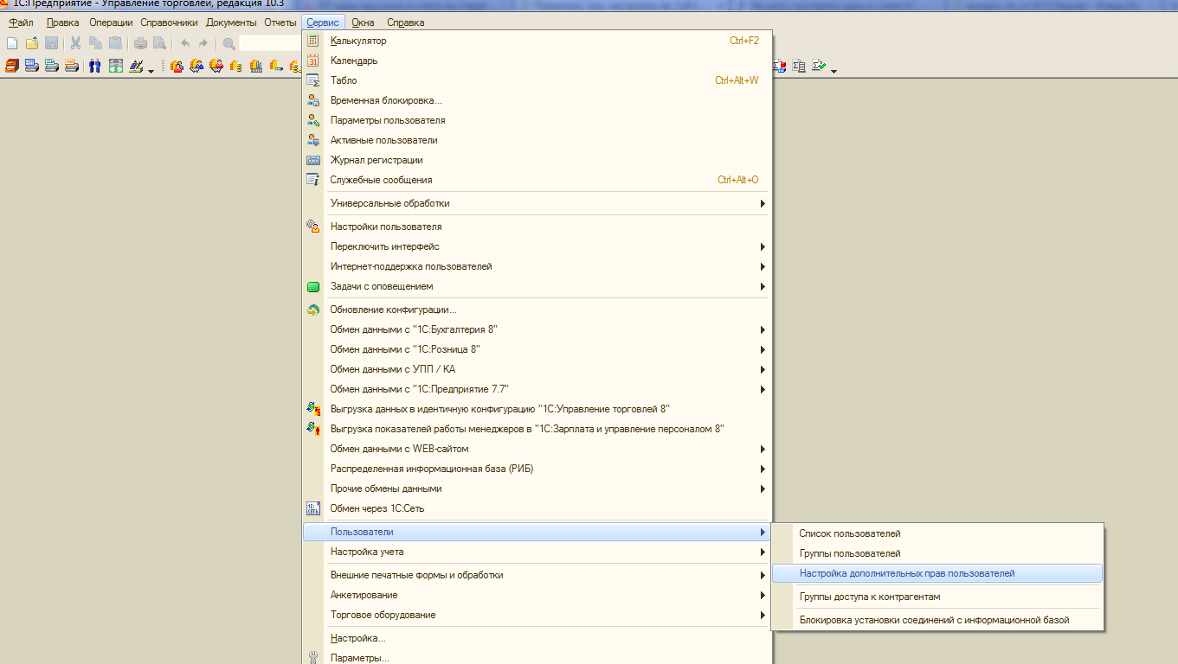This screenshot has height=664, width=1178.
Task: Expand the Анкетирование submenu
Action: pyautogui.click(x=763, y=595)
